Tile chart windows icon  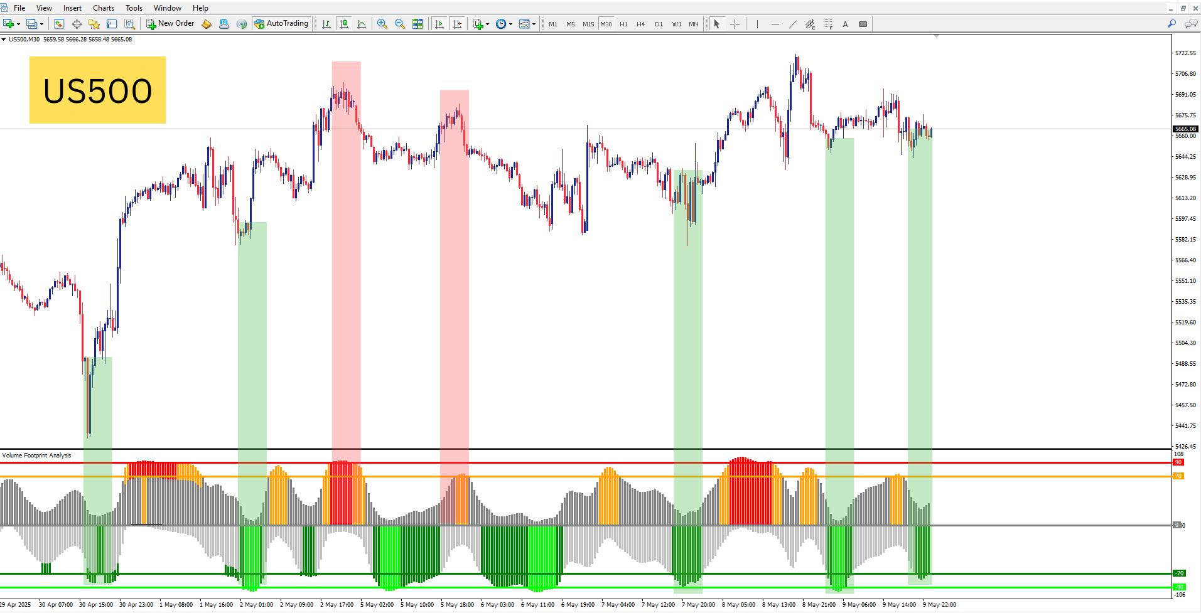click(417, 24)
